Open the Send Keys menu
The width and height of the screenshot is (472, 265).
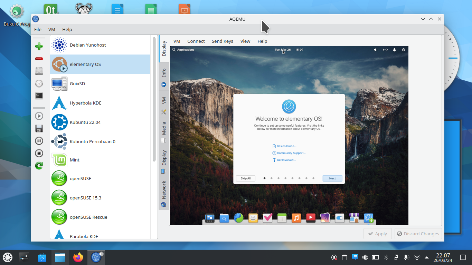(223, 41)
